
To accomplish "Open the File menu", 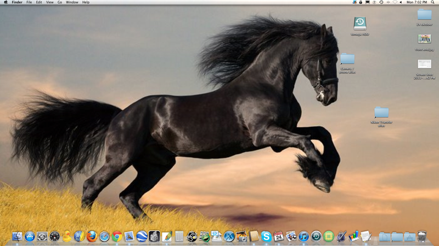I will point(29,2).
